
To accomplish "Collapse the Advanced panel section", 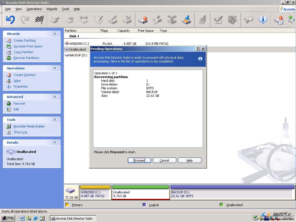I will [55, 97].
